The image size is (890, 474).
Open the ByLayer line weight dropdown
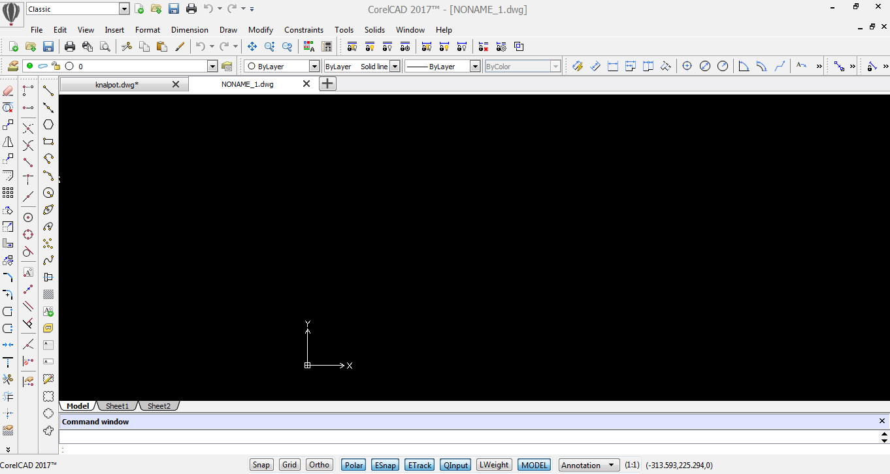476,66
